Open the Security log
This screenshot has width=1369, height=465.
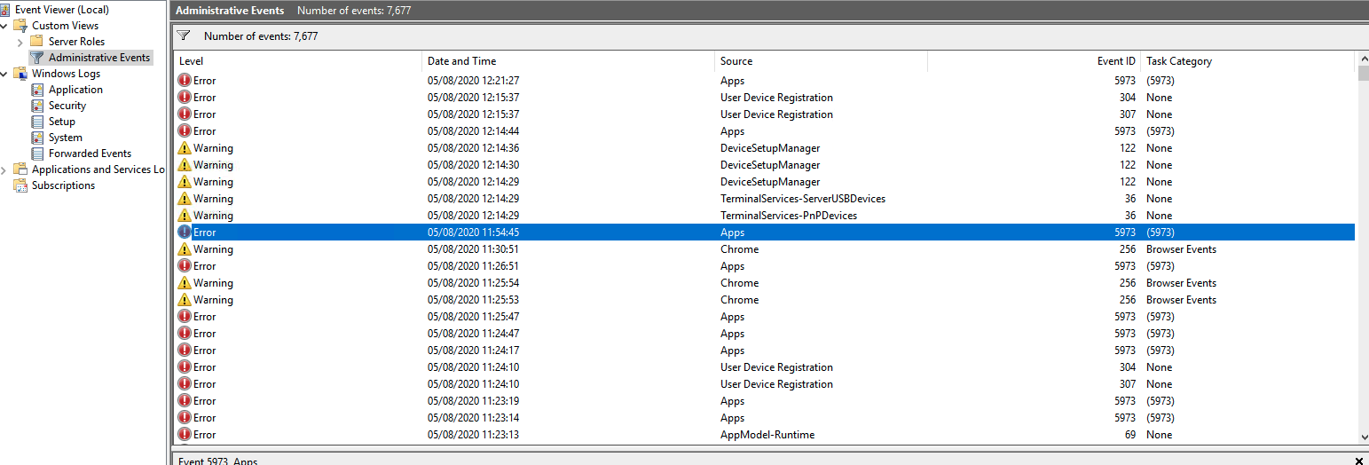[67, 106]
